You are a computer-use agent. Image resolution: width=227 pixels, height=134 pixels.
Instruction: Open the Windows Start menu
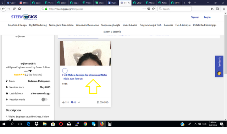point(4,124)
